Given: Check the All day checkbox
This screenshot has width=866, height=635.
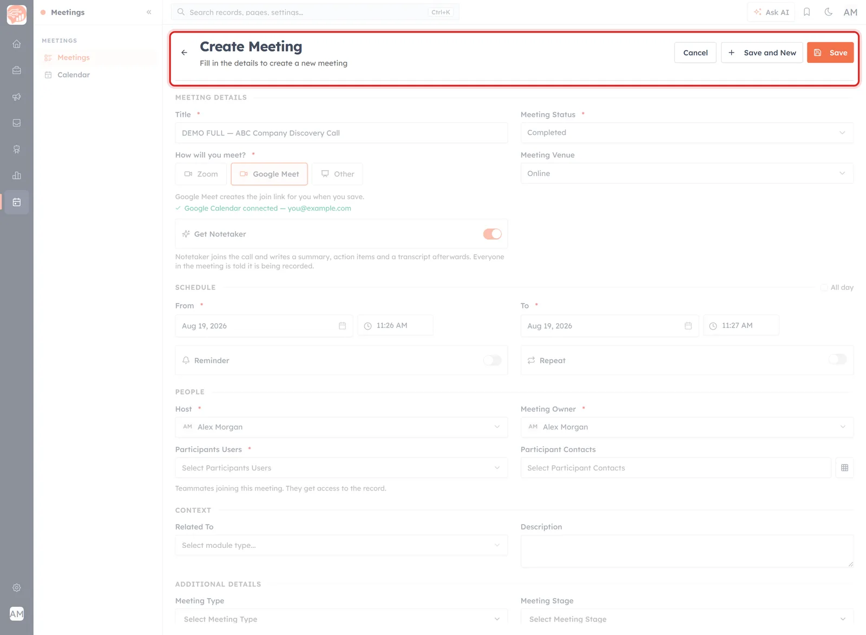Looking at the screenshot, I should [824, 287].
